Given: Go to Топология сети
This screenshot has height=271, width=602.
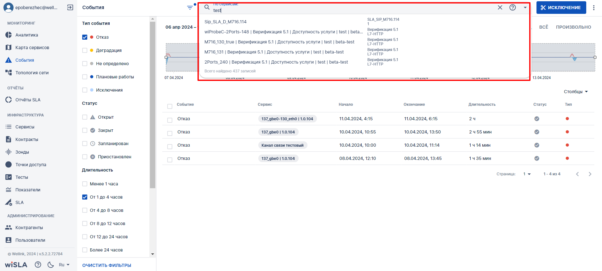Looking at the screenshot, I should click(x=27, y=73).
